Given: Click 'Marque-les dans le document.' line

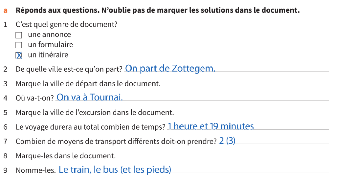Looking at the screenshot, I should (x=66, y=156).
